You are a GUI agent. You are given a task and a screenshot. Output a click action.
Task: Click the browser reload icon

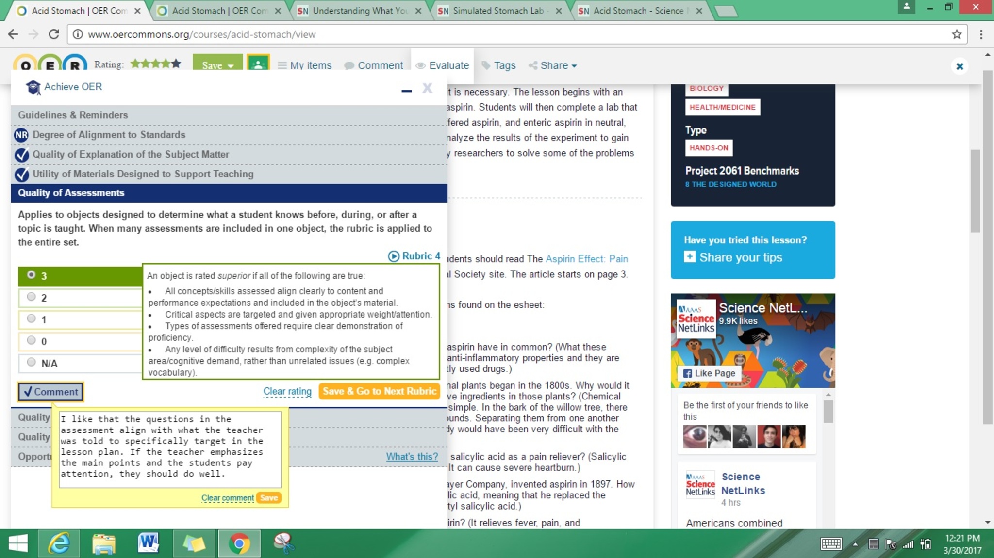click(54, 34)
